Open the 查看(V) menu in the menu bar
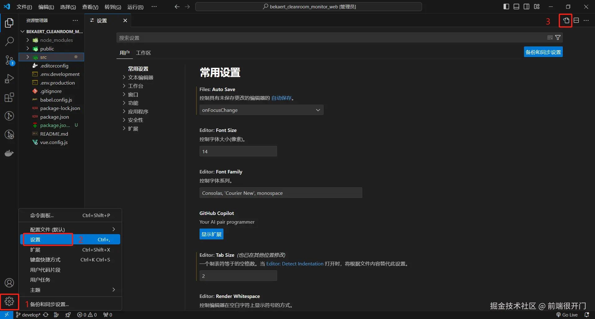595x319 pixels. [90, 7]
